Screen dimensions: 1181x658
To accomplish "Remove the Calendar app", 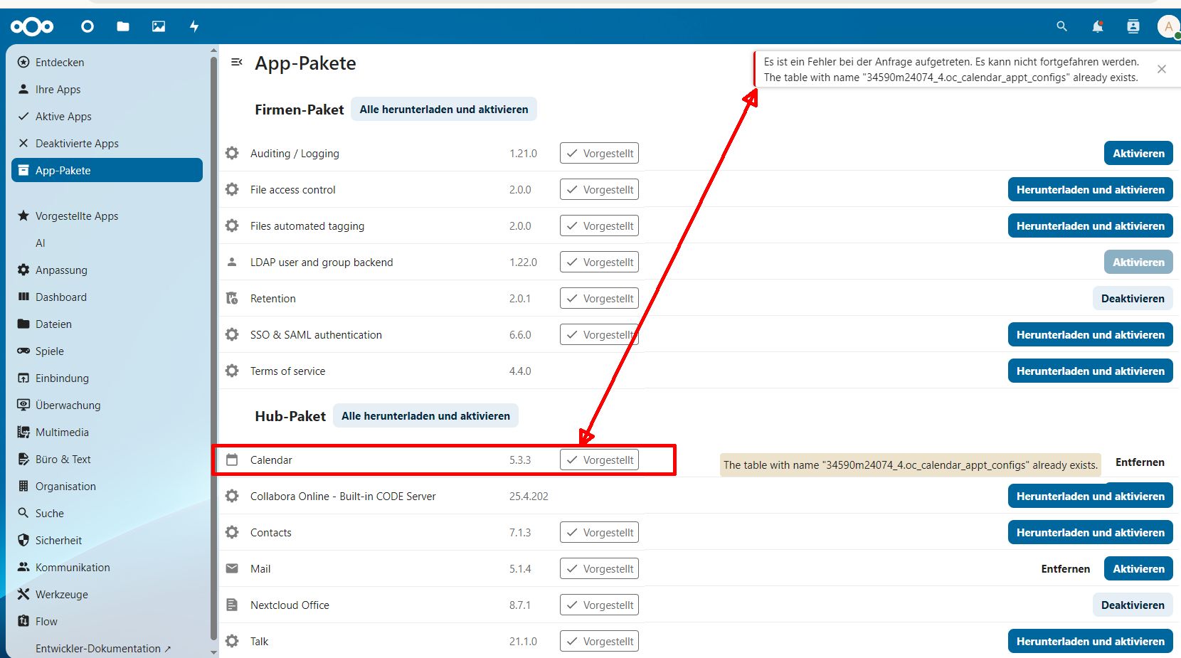I will 1140,462.
